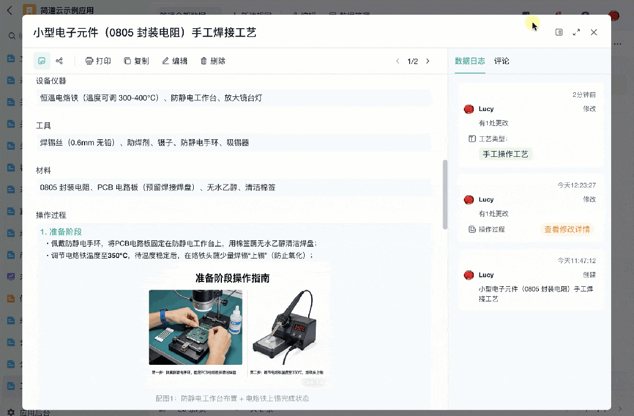Click the record title 小型电子元件 heading
The width and height of the screenshot is (634, 416).
click(x=145, y=32)
